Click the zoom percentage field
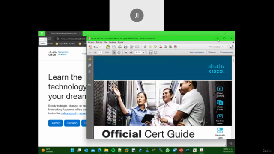Viewport: 274px width, 154px height. 138,53
